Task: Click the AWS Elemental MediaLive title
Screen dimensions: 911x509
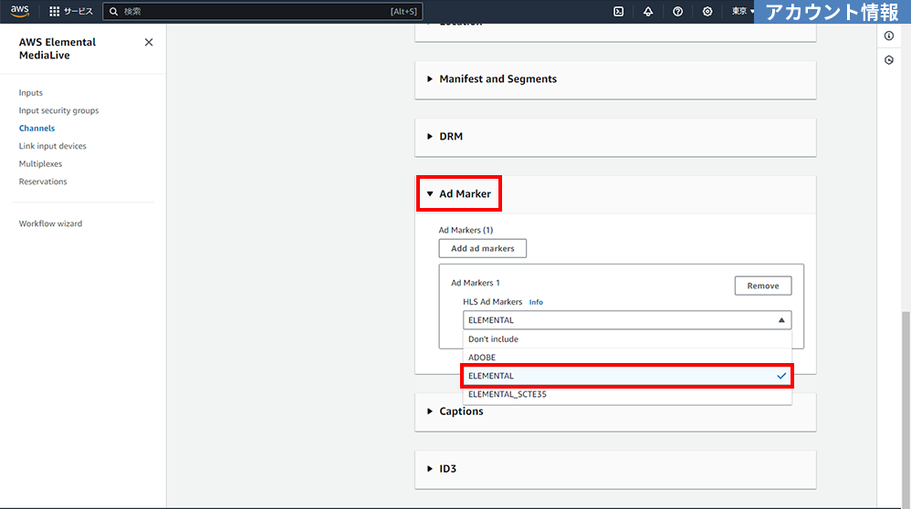Action: coord(57,48)
